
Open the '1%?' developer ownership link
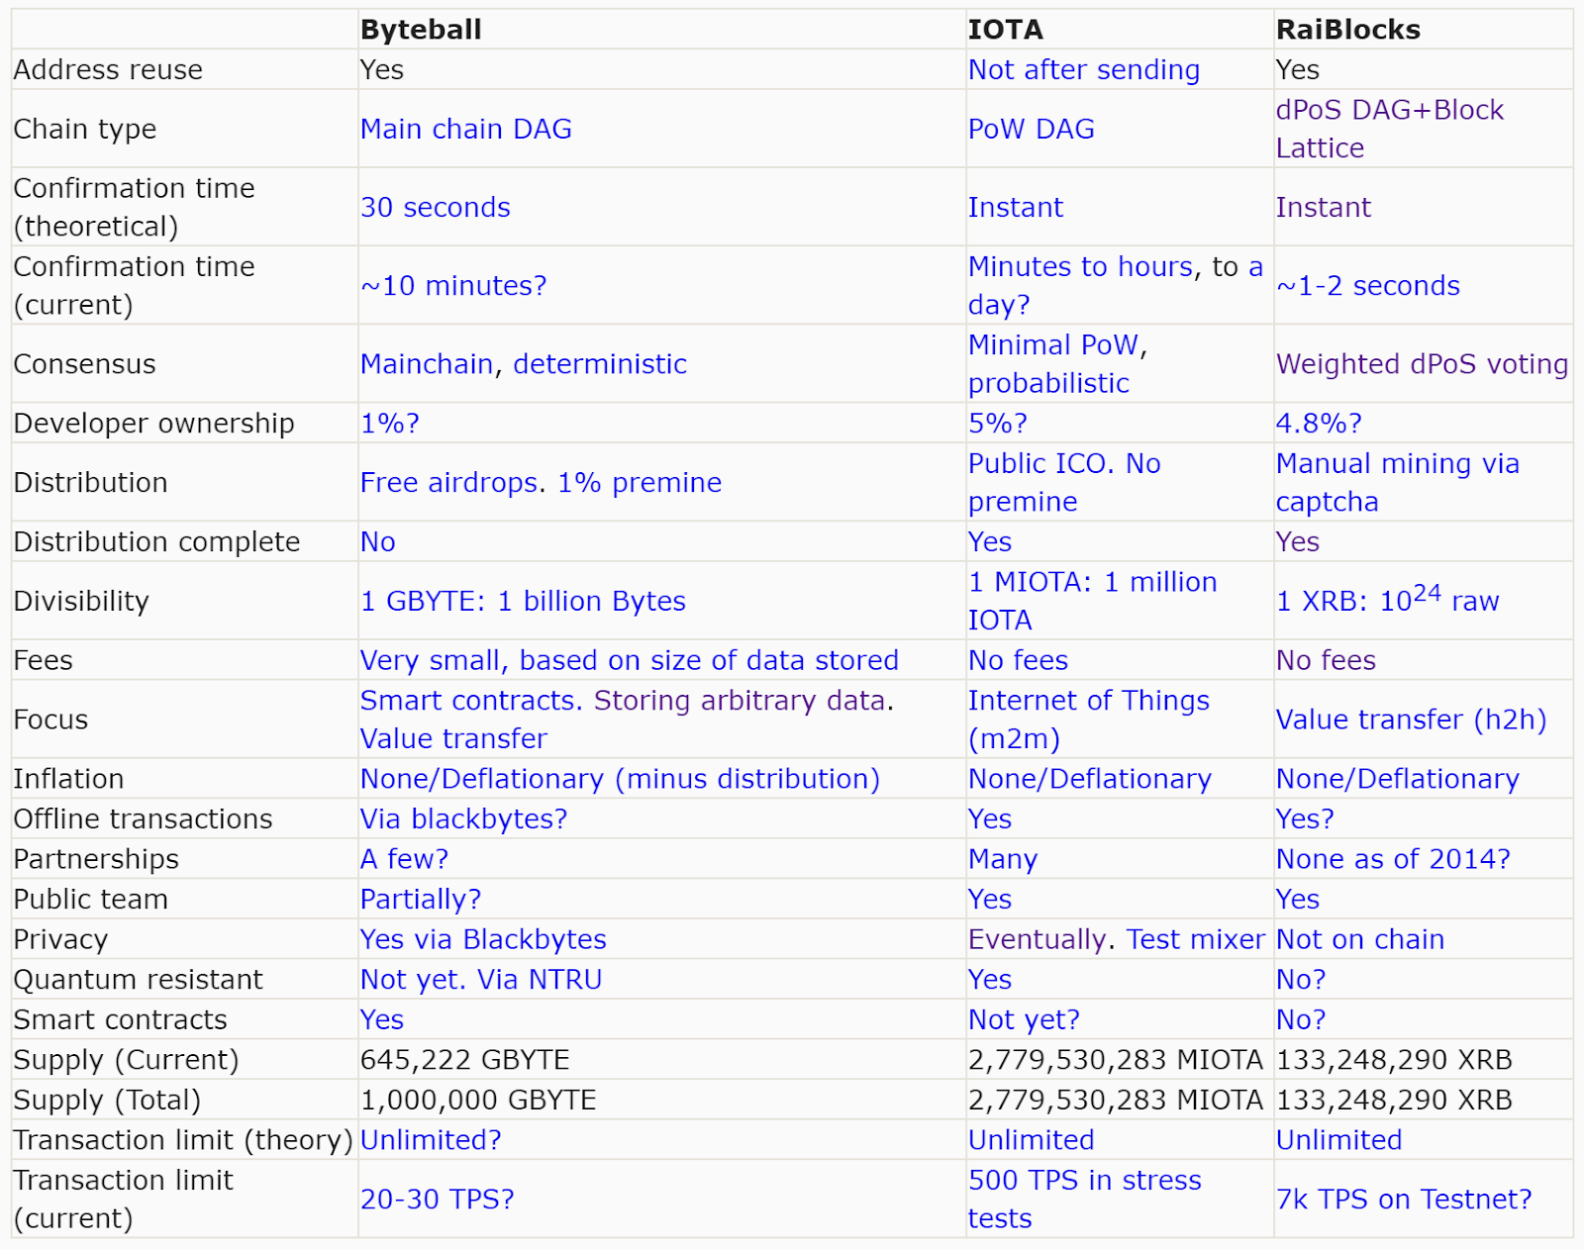click(x=390, y=424)
